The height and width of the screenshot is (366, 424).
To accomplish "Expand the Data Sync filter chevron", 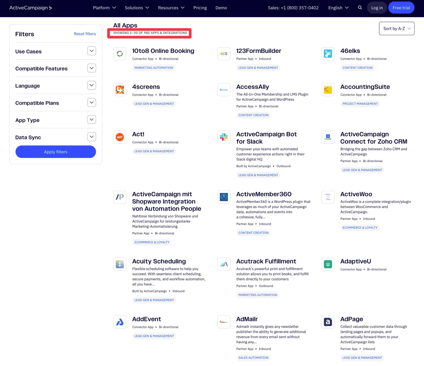I will 92,137.
